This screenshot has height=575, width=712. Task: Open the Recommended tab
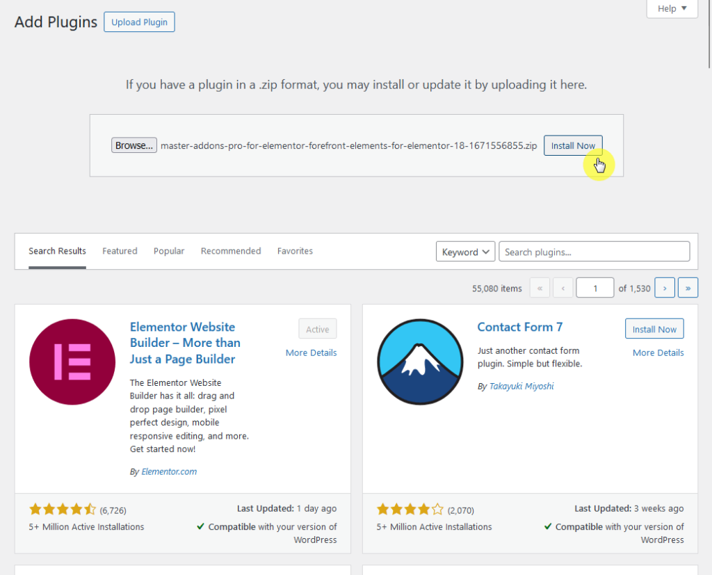[x=231, y=251]
